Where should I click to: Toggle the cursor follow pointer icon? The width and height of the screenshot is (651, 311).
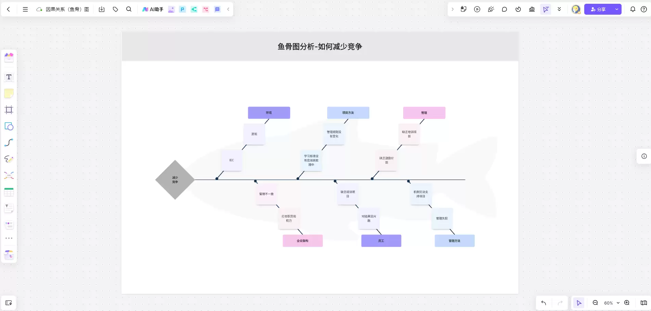[x=546, y=9]
